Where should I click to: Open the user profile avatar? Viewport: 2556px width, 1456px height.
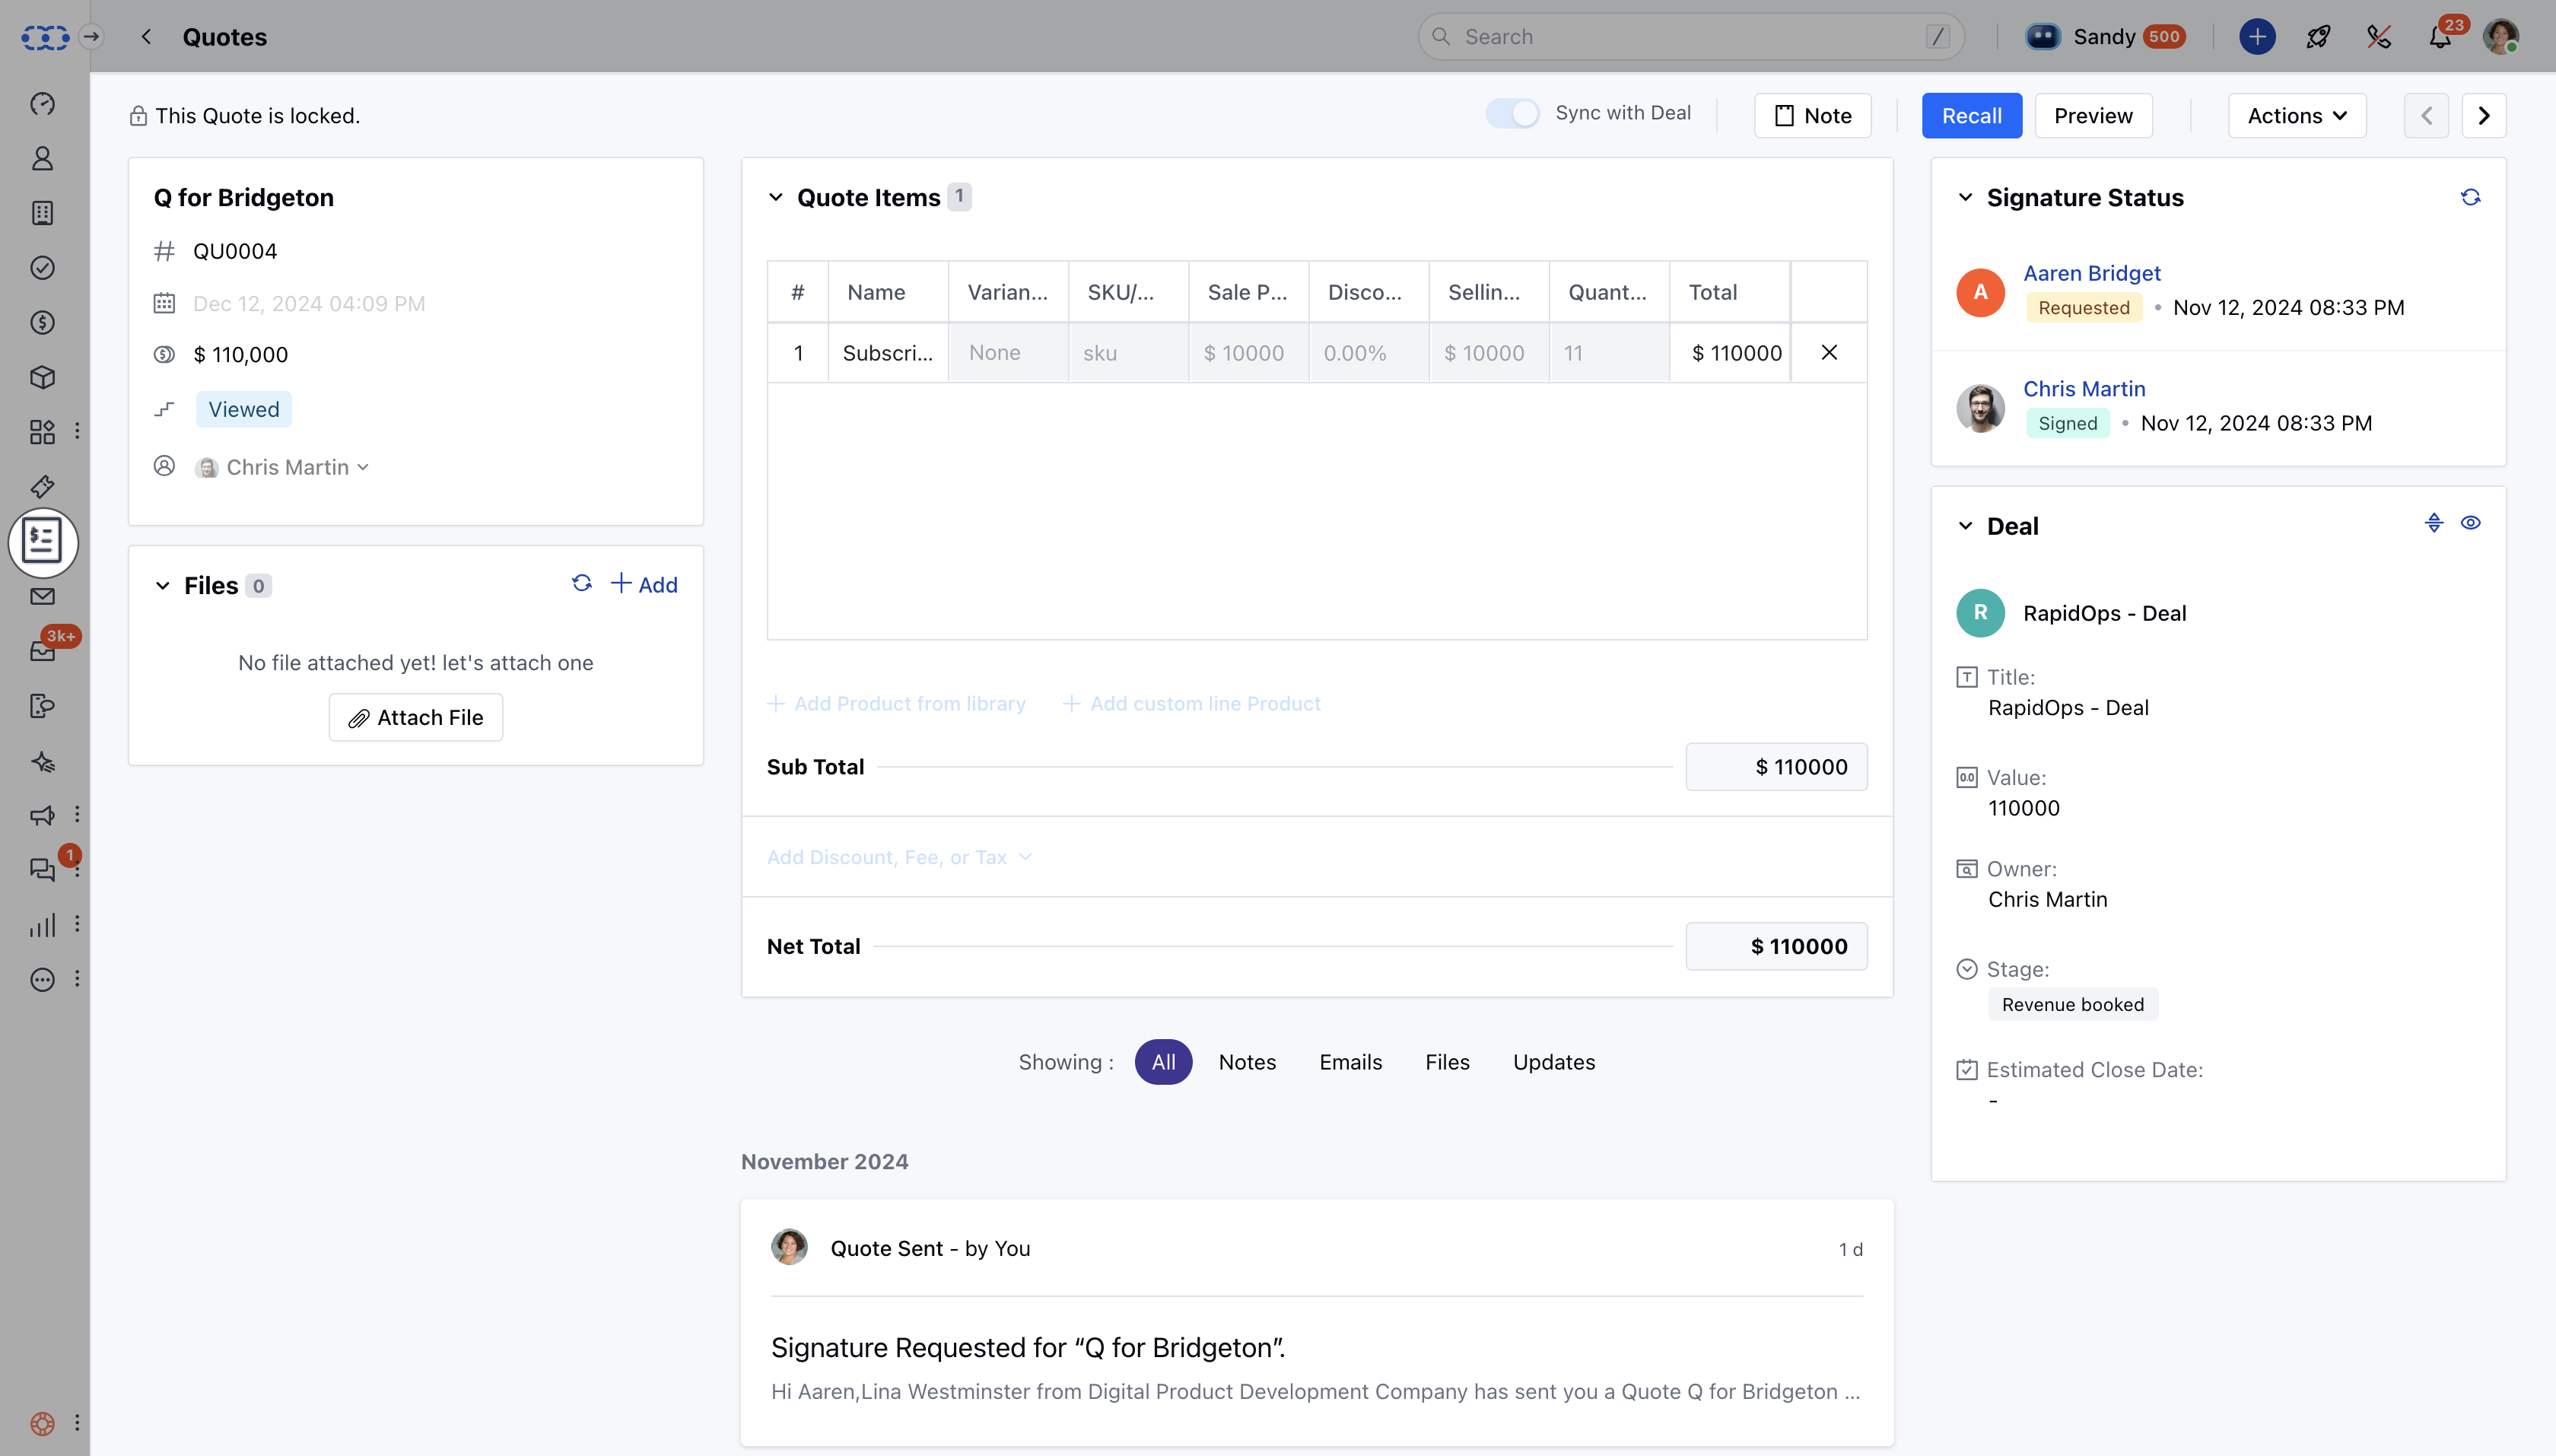[x=2501, y=37]
